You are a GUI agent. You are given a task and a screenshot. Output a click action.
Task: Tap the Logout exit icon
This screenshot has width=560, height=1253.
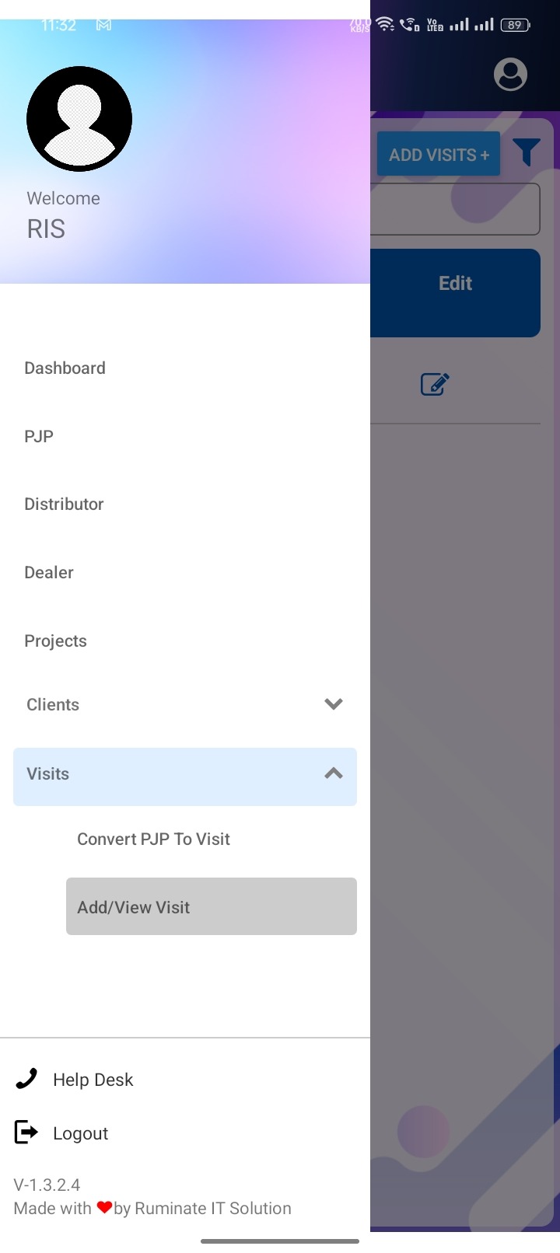[26, 1133]
